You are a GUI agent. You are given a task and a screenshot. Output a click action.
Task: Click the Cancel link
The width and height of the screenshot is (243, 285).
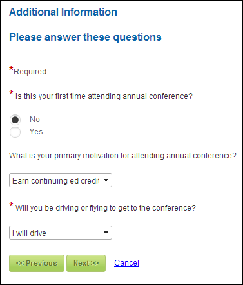click(x=126, y=263)
